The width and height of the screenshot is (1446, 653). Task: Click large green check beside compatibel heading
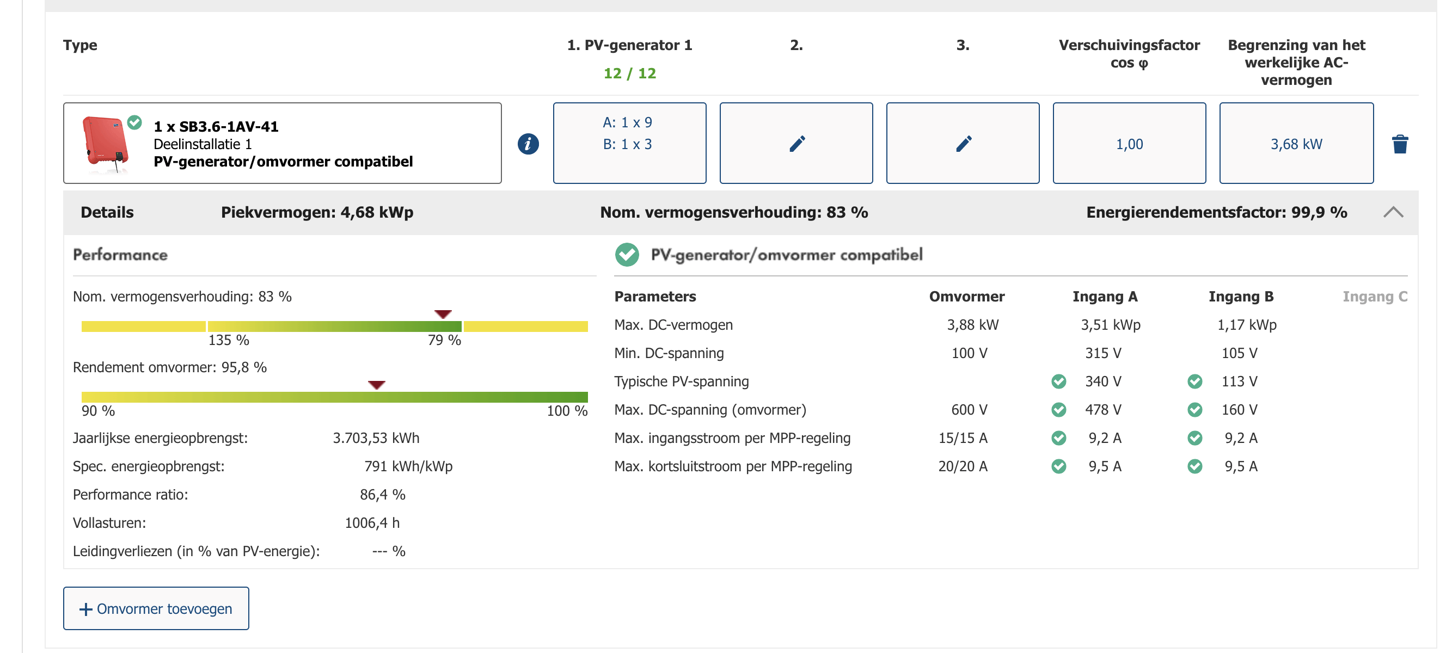pos(627,255)
